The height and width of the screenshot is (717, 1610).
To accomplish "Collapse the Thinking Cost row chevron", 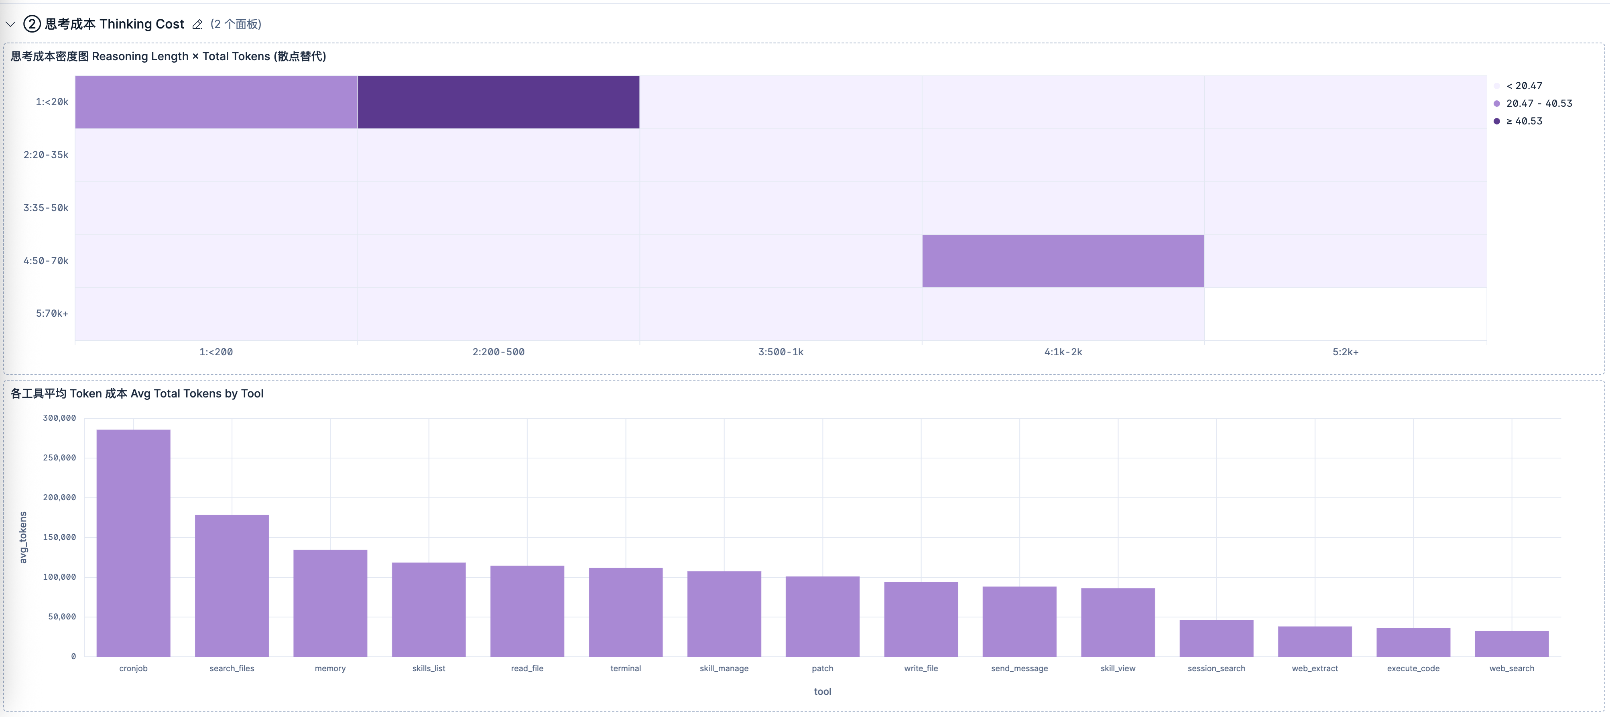I will pyautogui.click(x=10, y=24).
